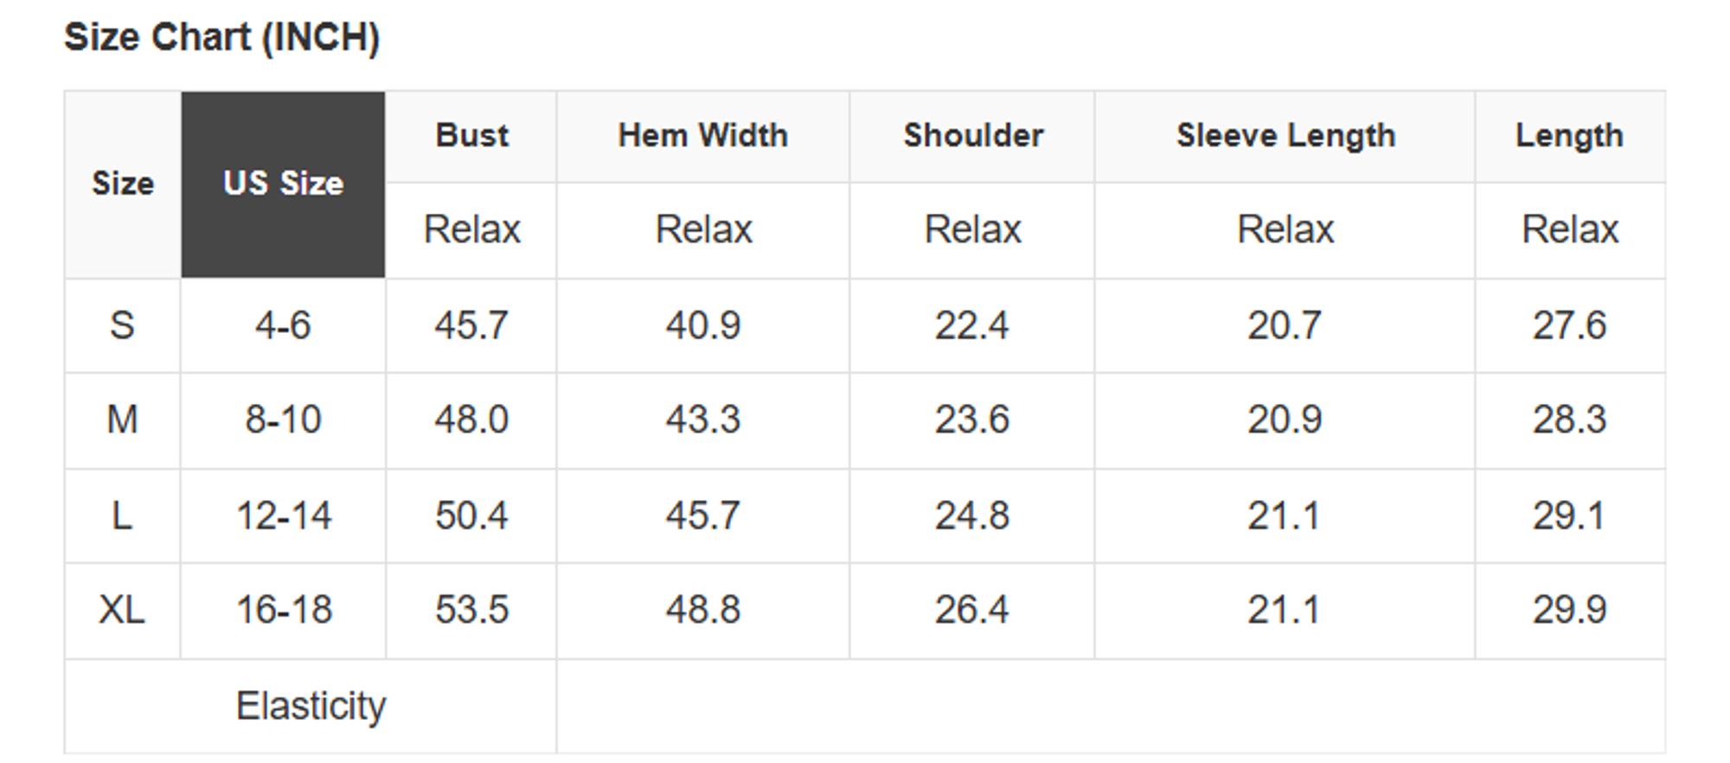Click Relax under Sleeve Length header

pos(1285,230)
